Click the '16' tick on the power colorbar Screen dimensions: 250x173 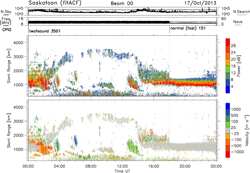coord(233,66)
